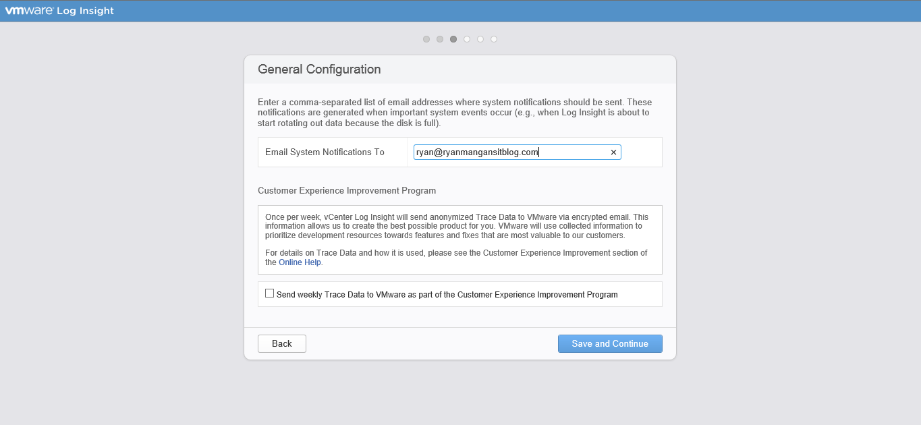Image resolution: width=921 pixels, height=425 pixels.
Task: Clear the email address with the X icon
Action: tap(613, 152)
